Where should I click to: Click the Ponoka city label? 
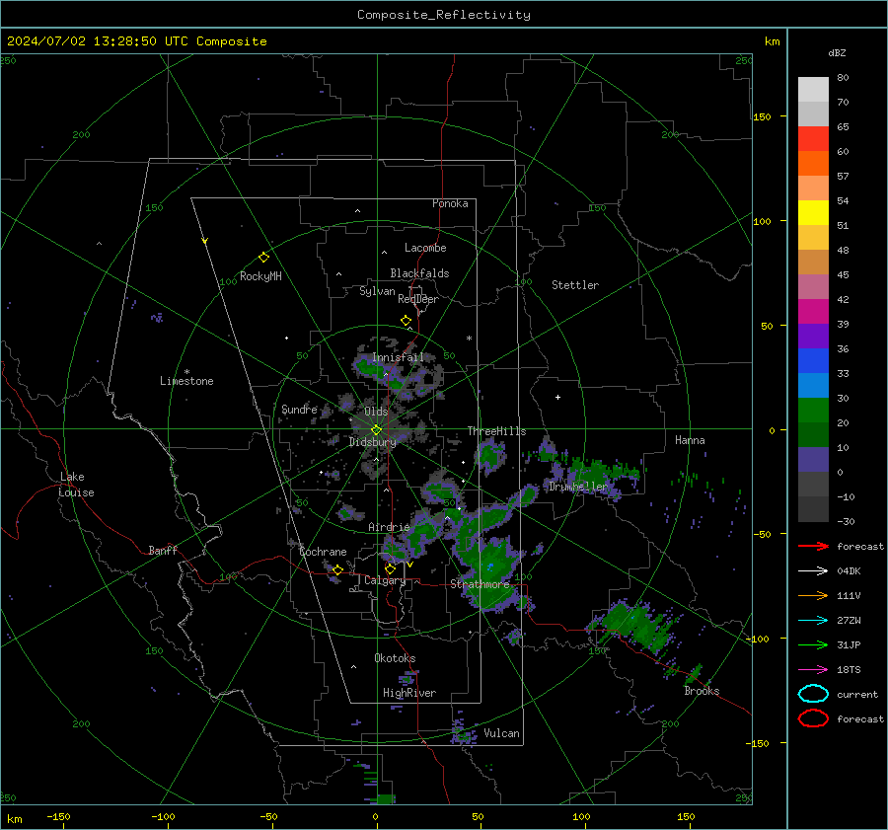tap(450, 203)
